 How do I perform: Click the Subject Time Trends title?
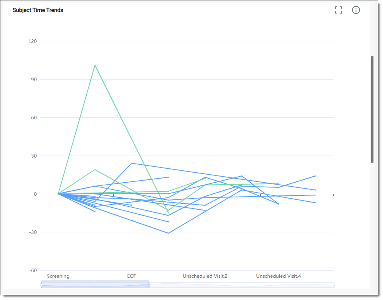(38, 10)
